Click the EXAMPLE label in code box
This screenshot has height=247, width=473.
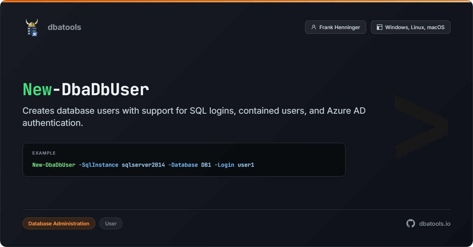[x=44, y=153]
